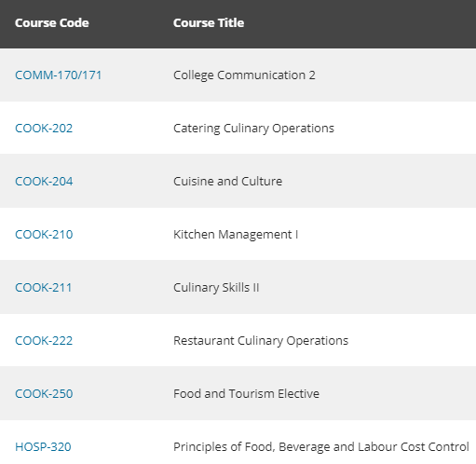Open the COOK-204 course link
Image resolution: width=476 pixels, height=464 pixels.
[x=44, y=182]
